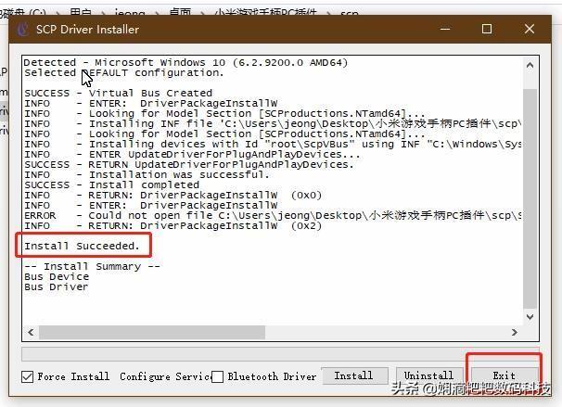Click the log scroll up arrow
This screenshot has height=407, width=562.
coord(530,66)
